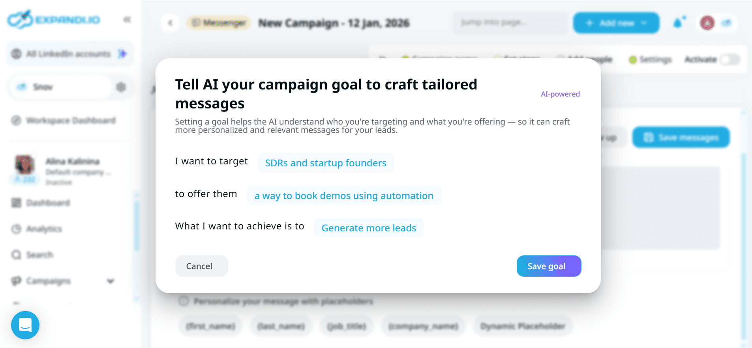Screen dimensions: 752x348
Task: Click the back arrow beside campaign title
Action: click(171, 23)
